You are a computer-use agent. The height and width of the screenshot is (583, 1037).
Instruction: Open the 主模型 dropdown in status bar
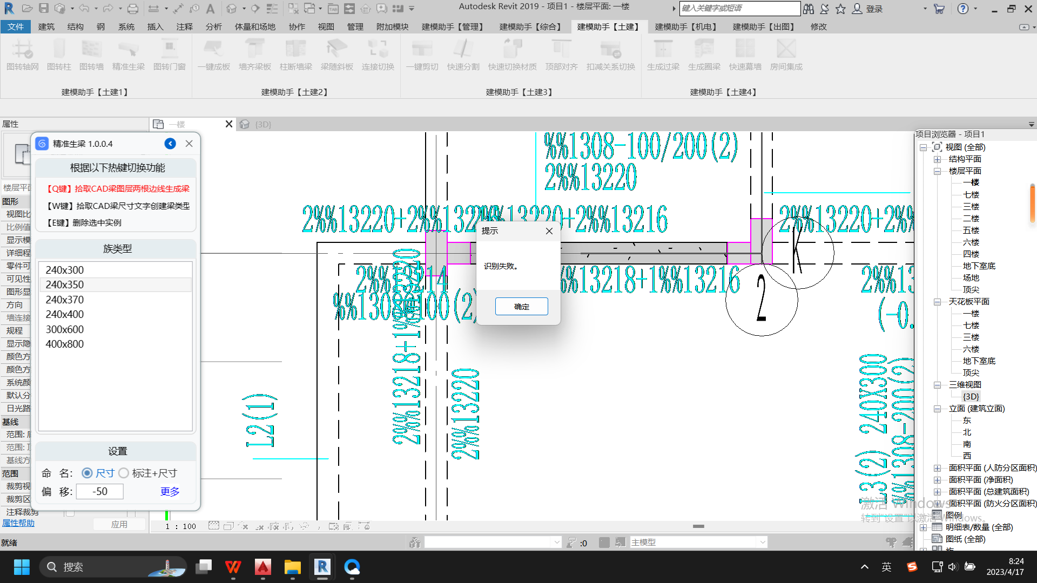click(x=762, y=542)
